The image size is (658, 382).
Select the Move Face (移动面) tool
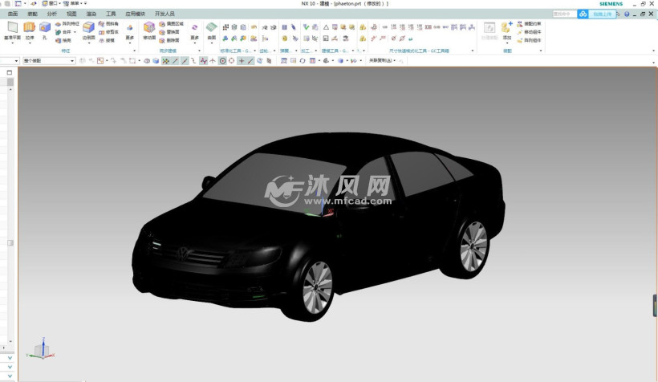click(149, 30)
